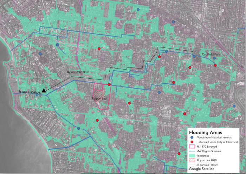Viewport: 246px width, 174px height.
Task: Click the Caulfield Park map label
Action: (212, 54)
